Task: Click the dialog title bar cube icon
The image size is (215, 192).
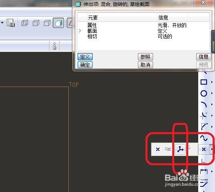Action: 78,4
